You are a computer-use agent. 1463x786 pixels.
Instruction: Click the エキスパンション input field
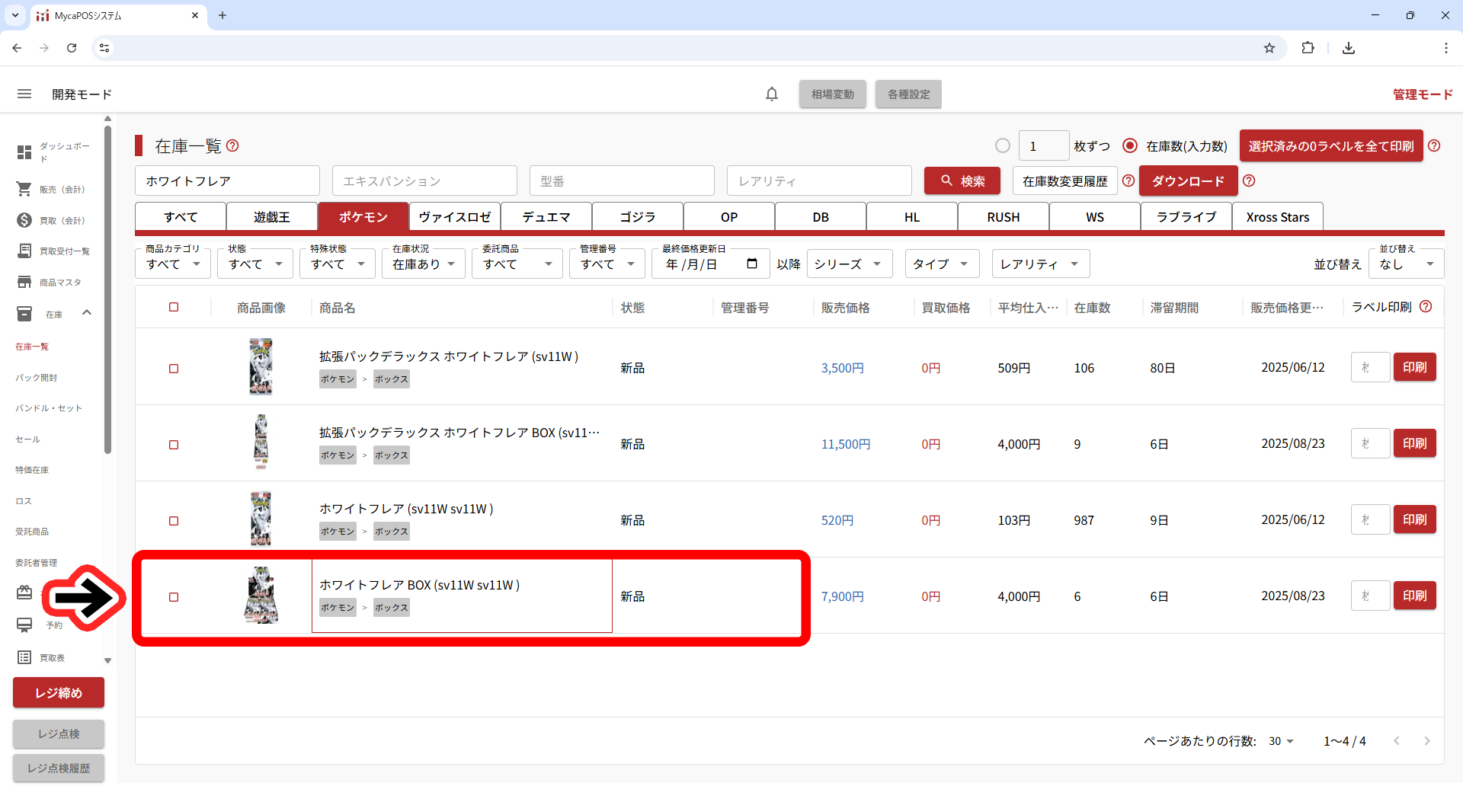coord(424,181)
